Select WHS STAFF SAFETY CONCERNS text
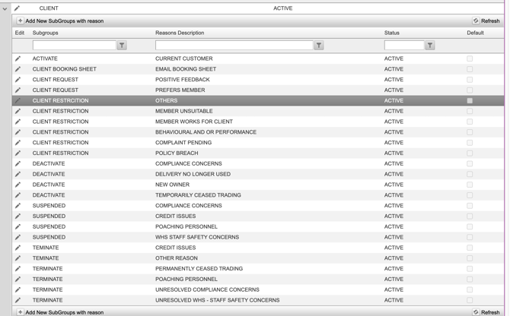Screen dimensions: 510x316 coord(197,237)
